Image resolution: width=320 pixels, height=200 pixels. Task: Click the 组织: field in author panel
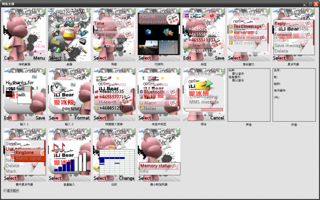click(x=277, y=84)
